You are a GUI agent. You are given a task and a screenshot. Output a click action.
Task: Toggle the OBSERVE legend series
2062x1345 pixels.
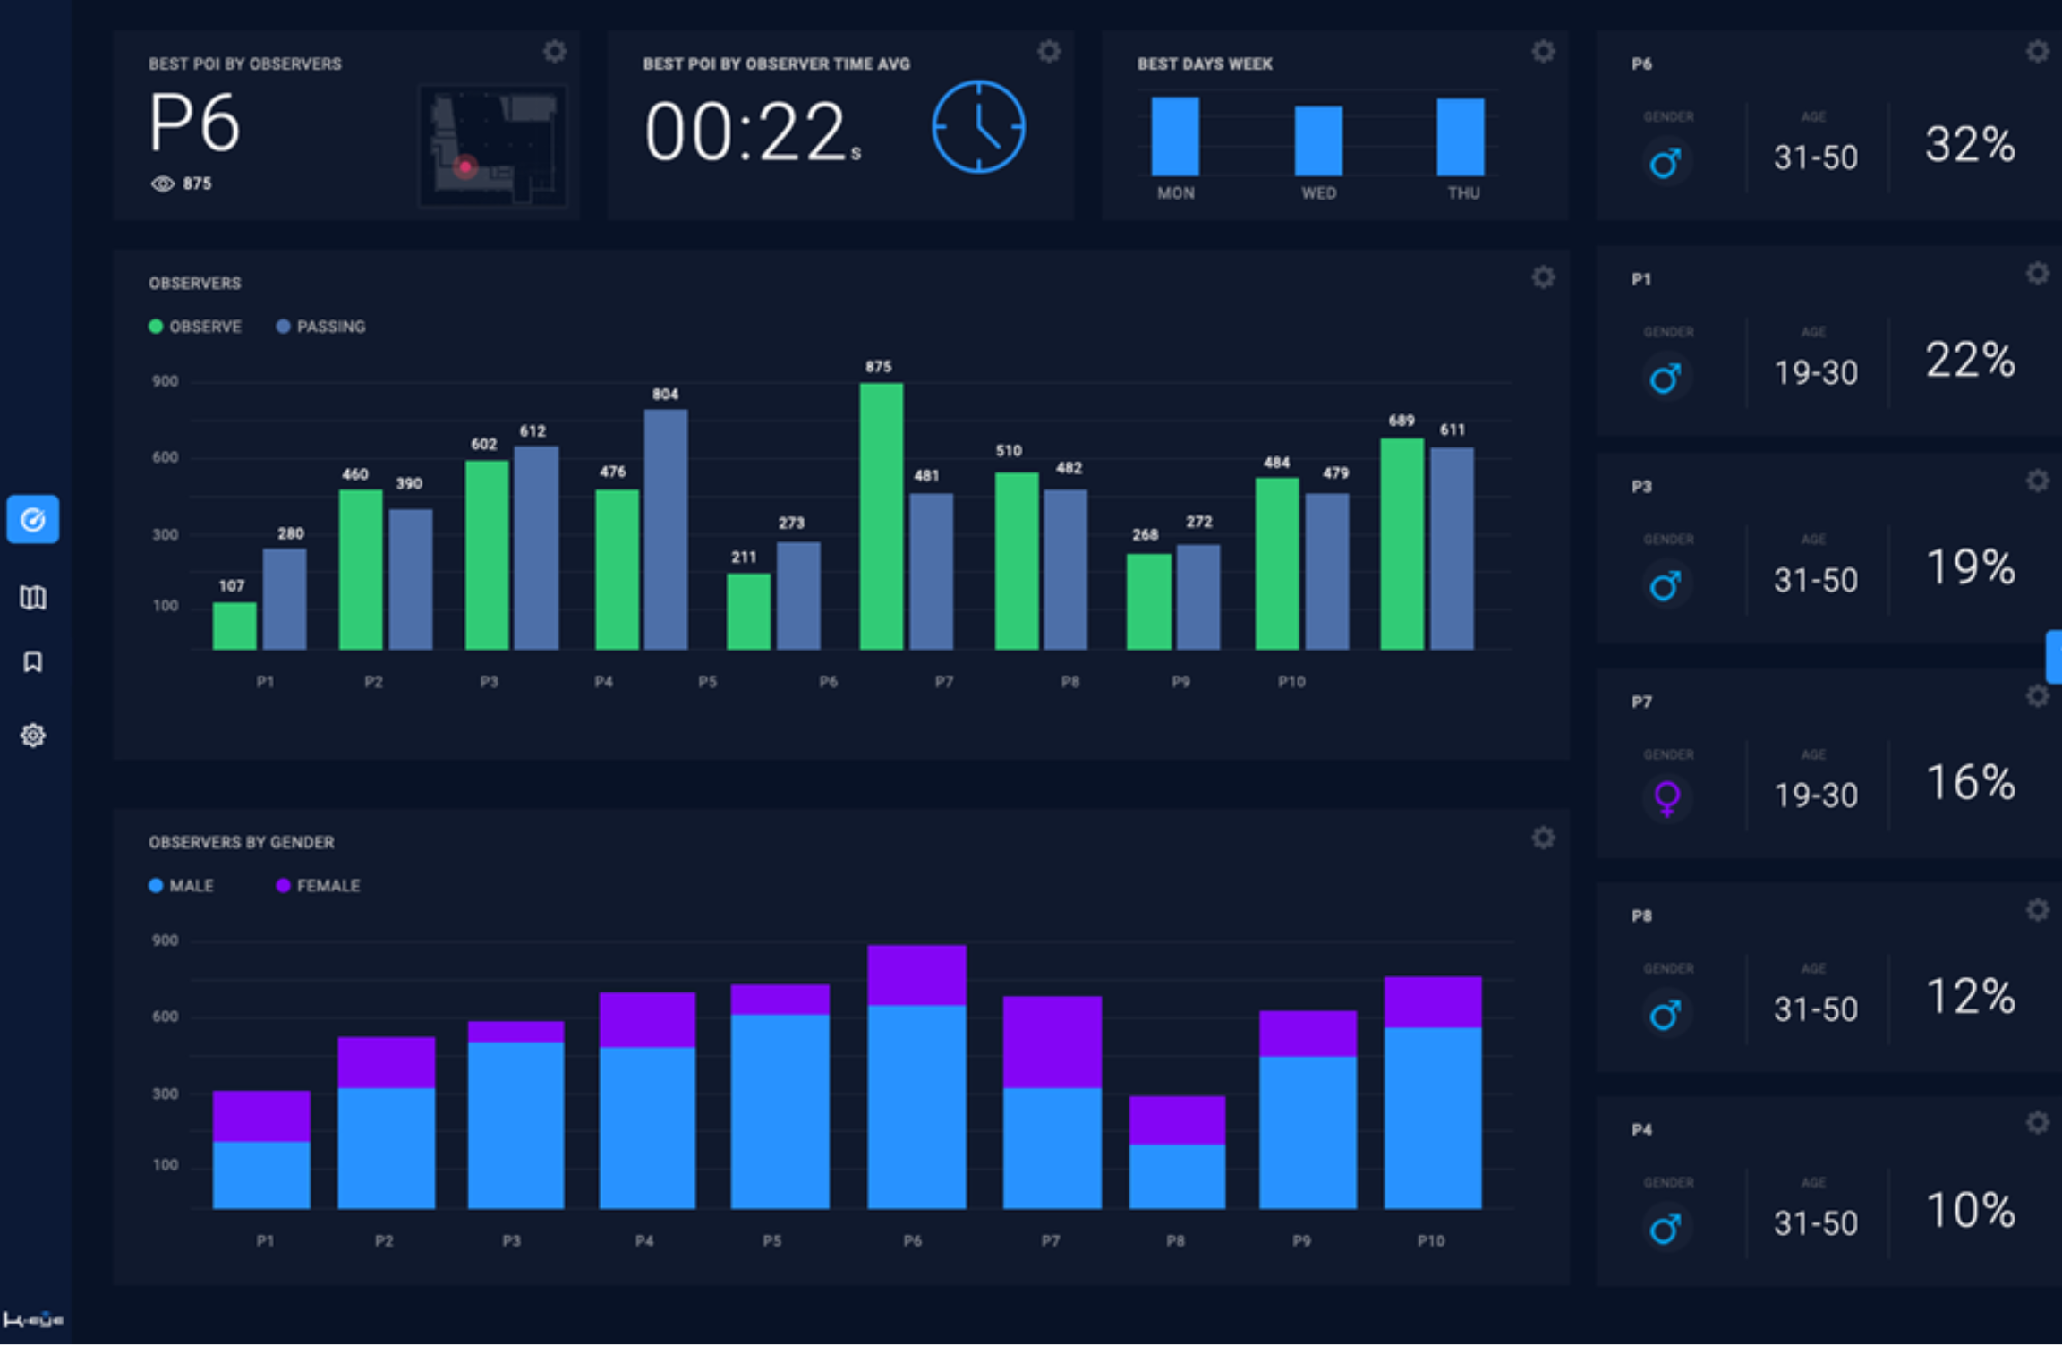[195, 327]
